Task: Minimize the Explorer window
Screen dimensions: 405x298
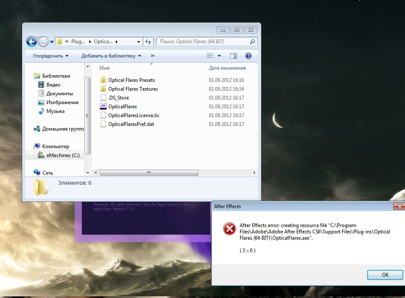Action: click(x=223, y=30)
